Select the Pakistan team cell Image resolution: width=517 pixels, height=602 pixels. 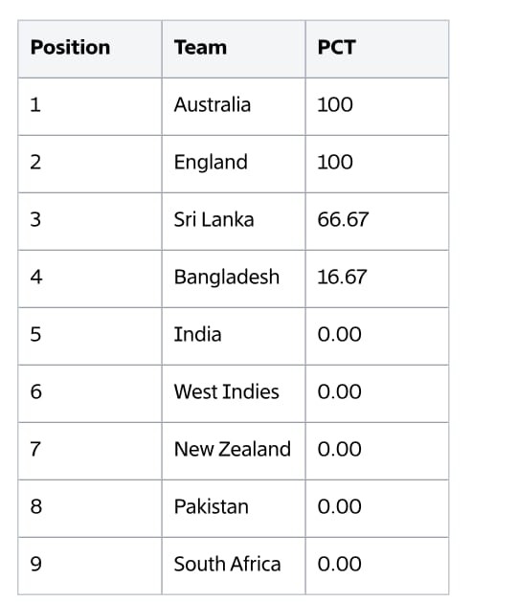[x=234, y=509]
